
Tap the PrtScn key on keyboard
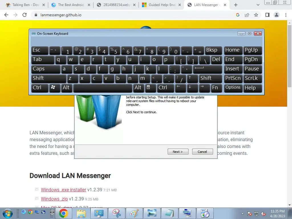click(x=233, y=78)
